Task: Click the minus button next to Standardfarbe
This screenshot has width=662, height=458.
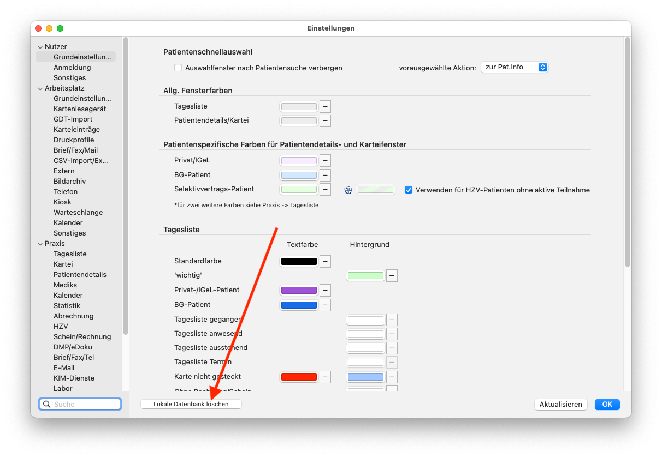Action: click(326, 261)
